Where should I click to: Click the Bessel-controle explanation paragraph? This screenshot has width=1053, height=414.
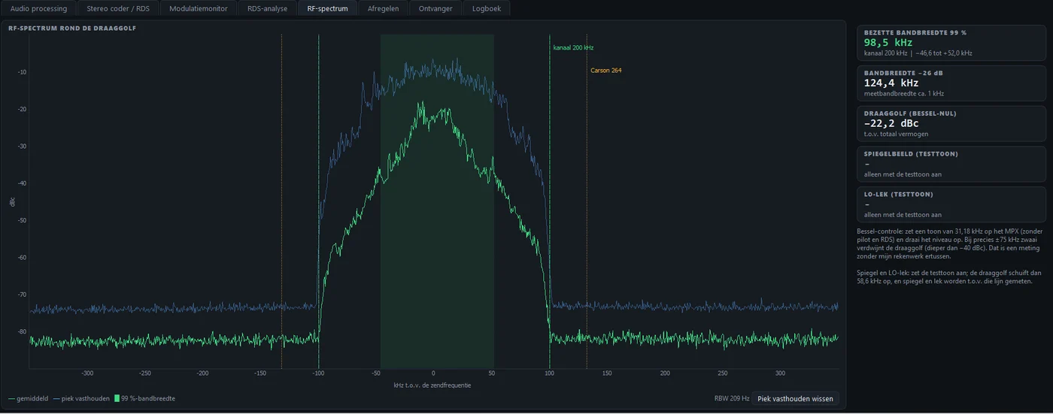coord(951,243)
